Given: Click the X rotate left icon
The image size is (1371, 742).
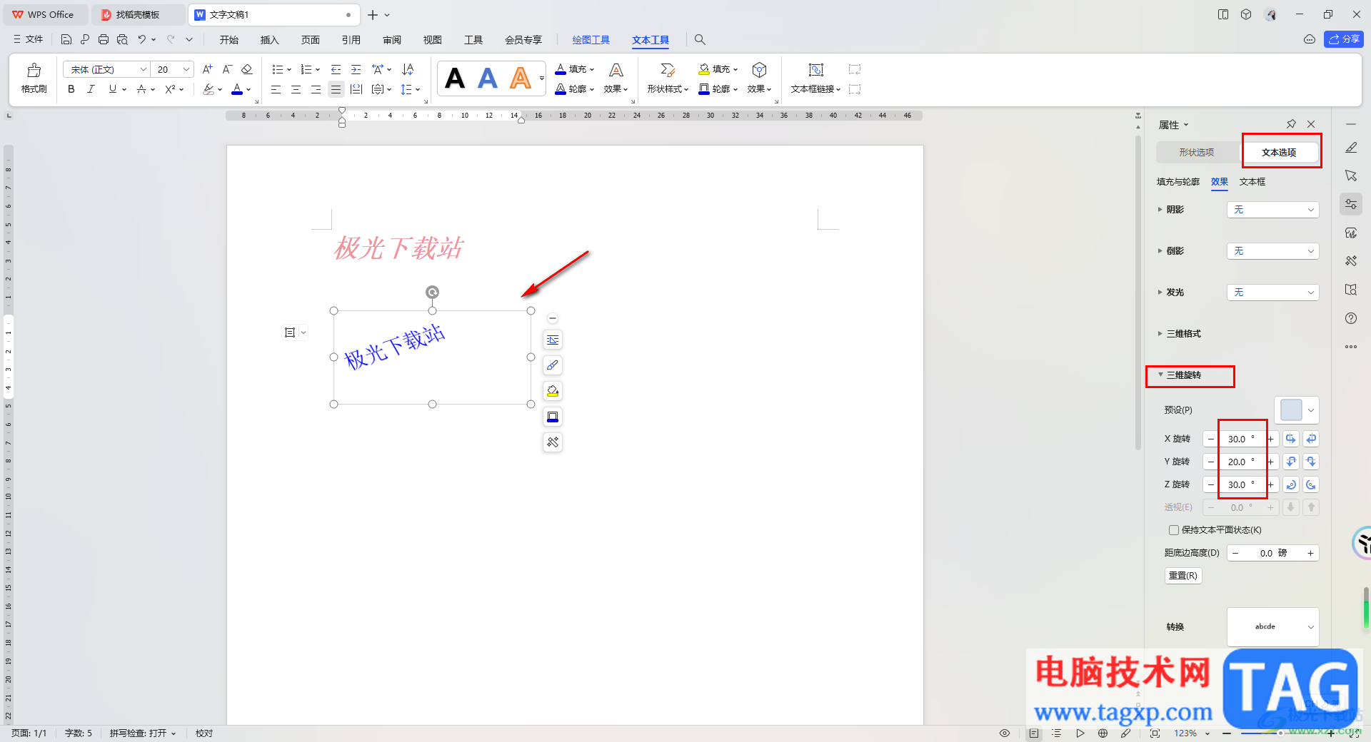Looking at the screenshot, I should tap(1290, 439).
